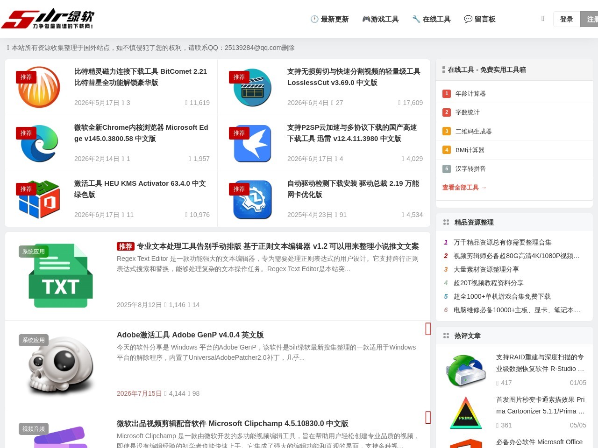598x448 pixels.
Task: Open the HEU KMS Activator icon
Action: [x=39, y=199]
